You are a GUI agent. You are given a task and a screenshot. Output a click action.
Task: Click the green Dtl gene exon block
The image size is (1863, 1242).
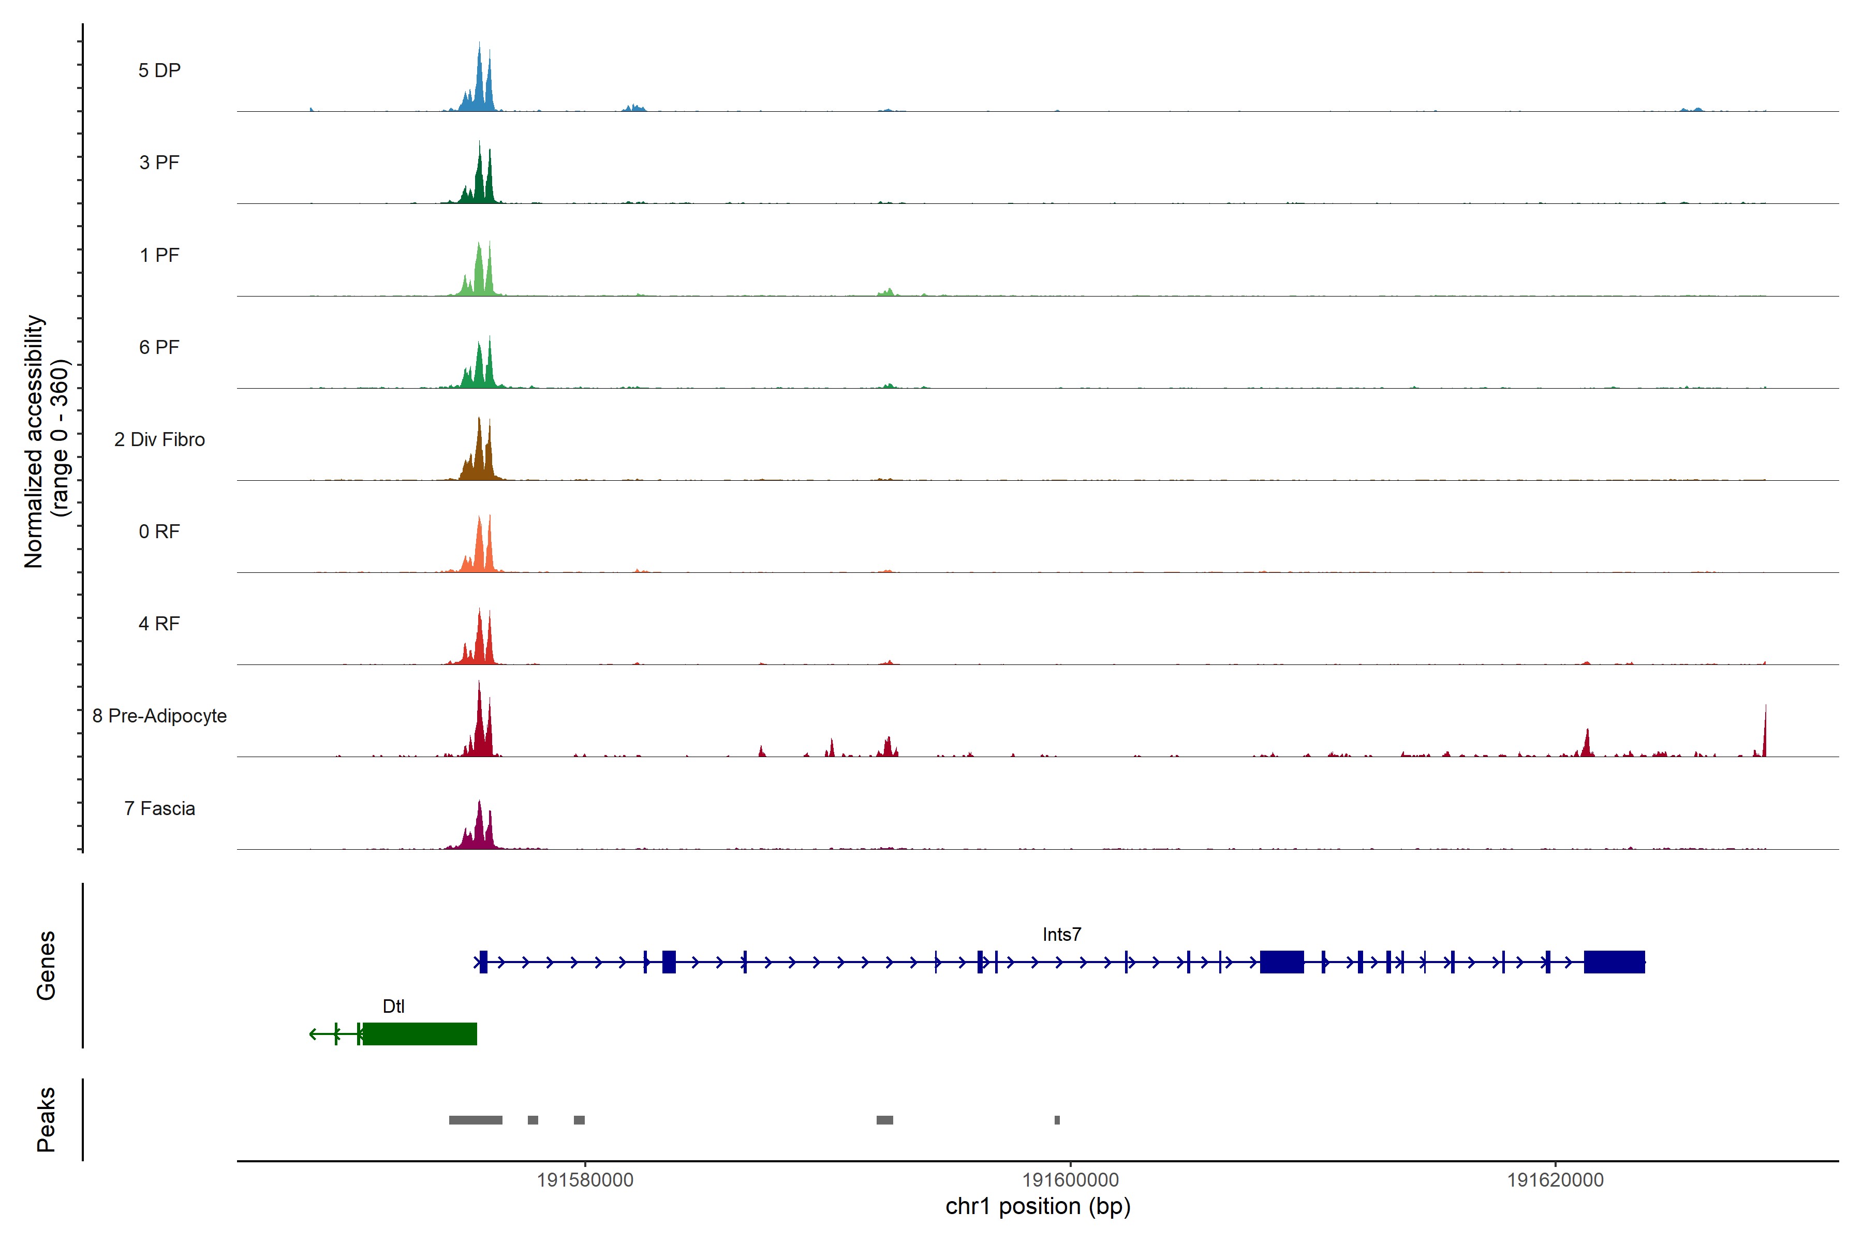tap(420, 1033)
